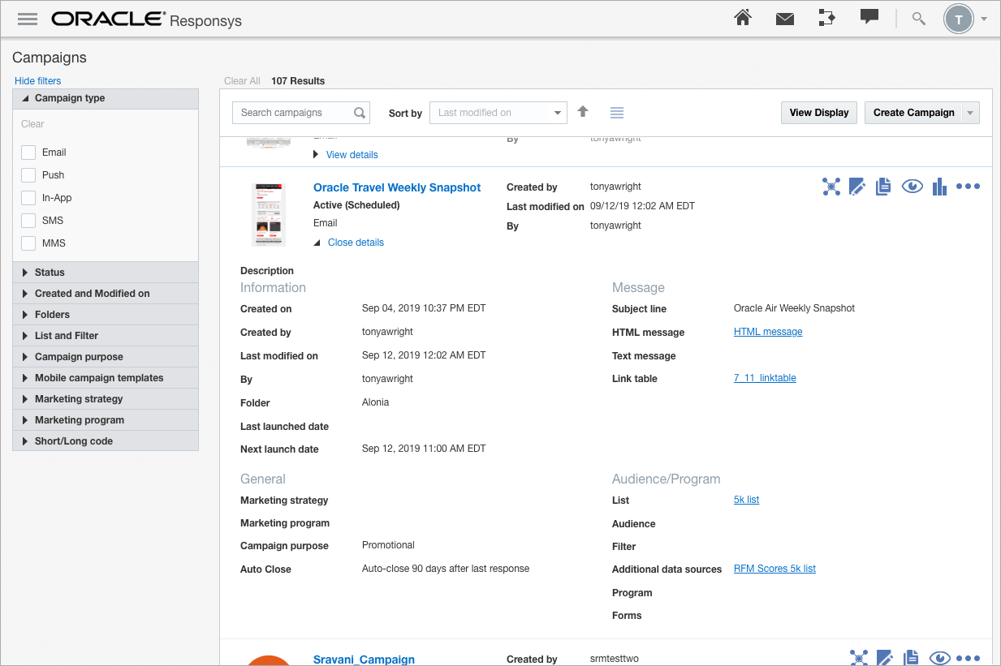Preview the Oracle Travel Weekly Snapshot campaign

913,187
